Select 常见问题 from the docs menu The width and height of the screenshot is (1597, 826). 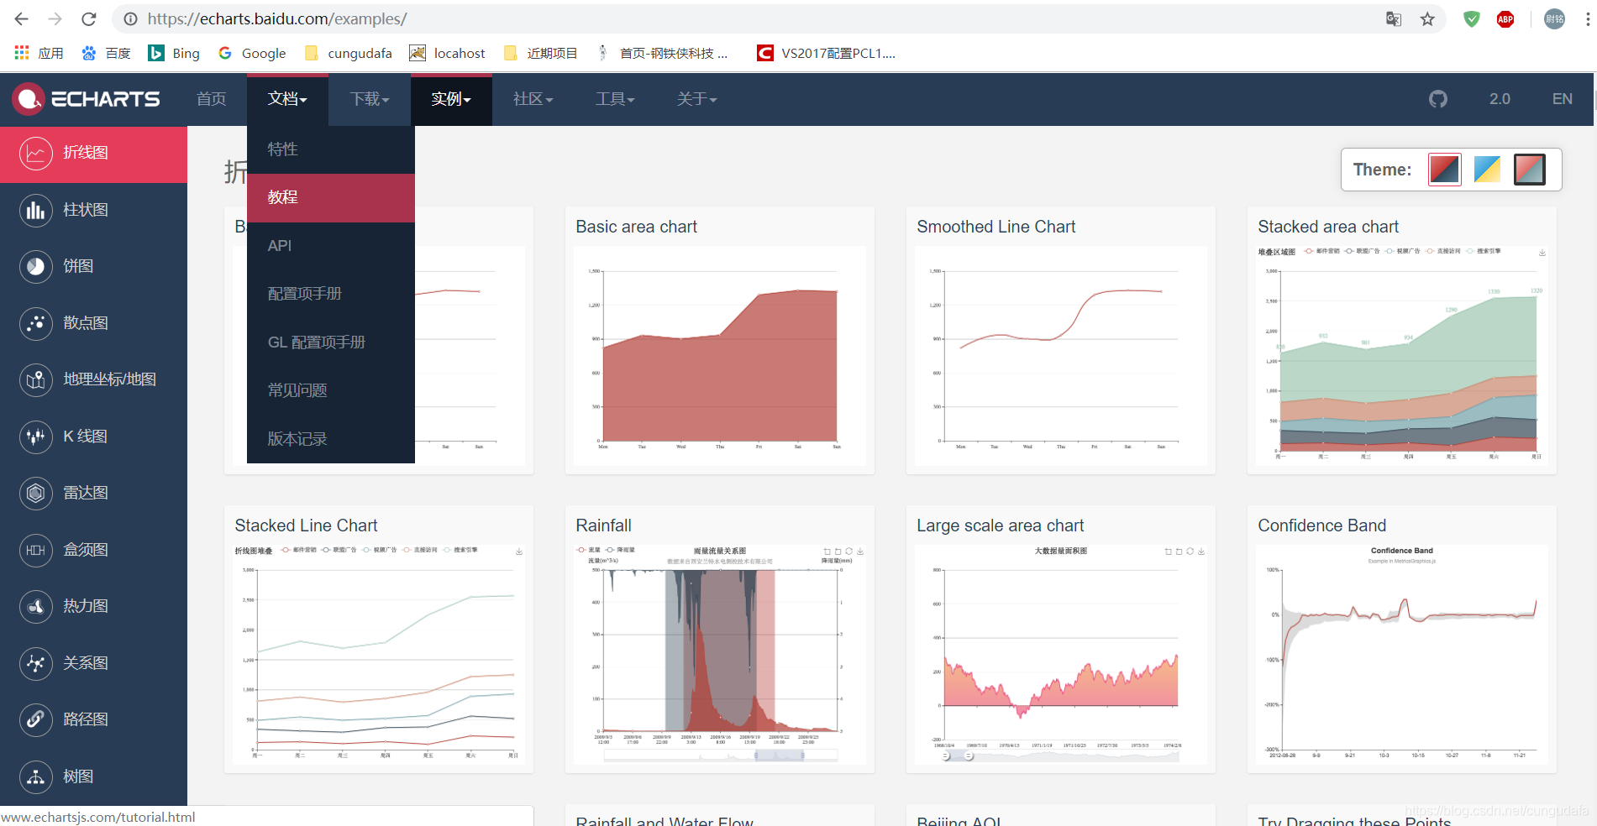click(x=331, y=390)
